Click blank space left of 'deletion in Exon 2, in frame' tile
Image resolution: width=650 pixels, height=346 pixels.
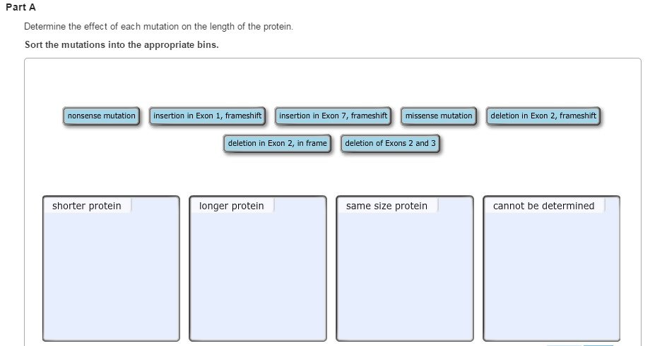(141, 144)
